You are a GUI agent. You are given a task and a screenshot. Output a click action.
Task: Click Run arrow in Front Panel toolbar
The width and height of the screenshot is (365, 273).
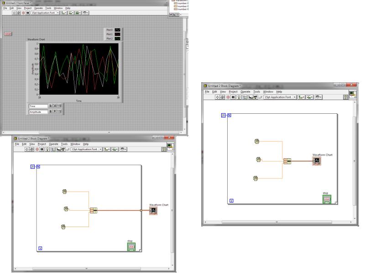coord(14,13)
